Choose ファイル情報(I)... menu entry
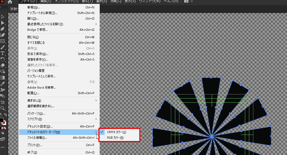The width and height of the screenshot is (287, 155). tap(59, 138)
